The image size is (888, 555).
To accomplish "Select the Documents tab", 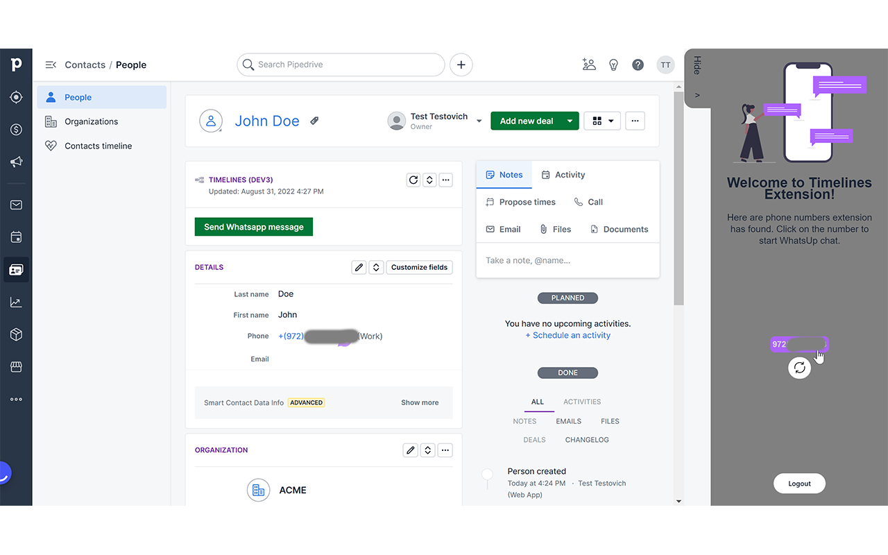I will pos(619,229).
